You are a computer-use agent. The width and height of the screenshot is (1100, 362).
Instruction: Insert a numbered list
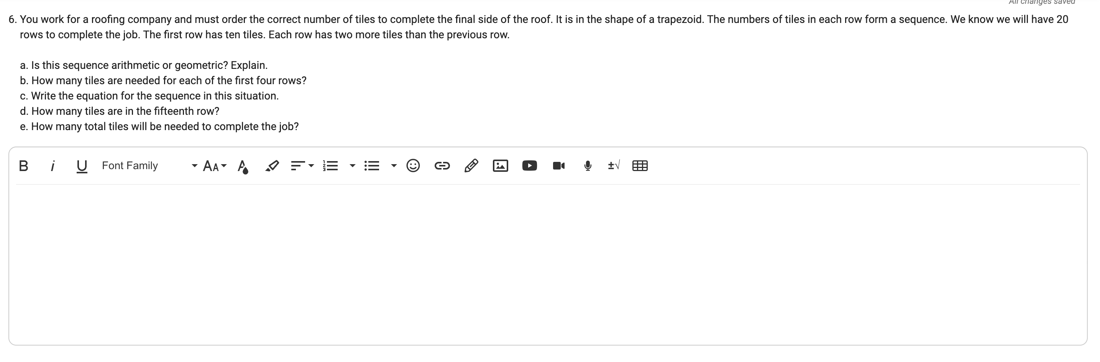330,165
